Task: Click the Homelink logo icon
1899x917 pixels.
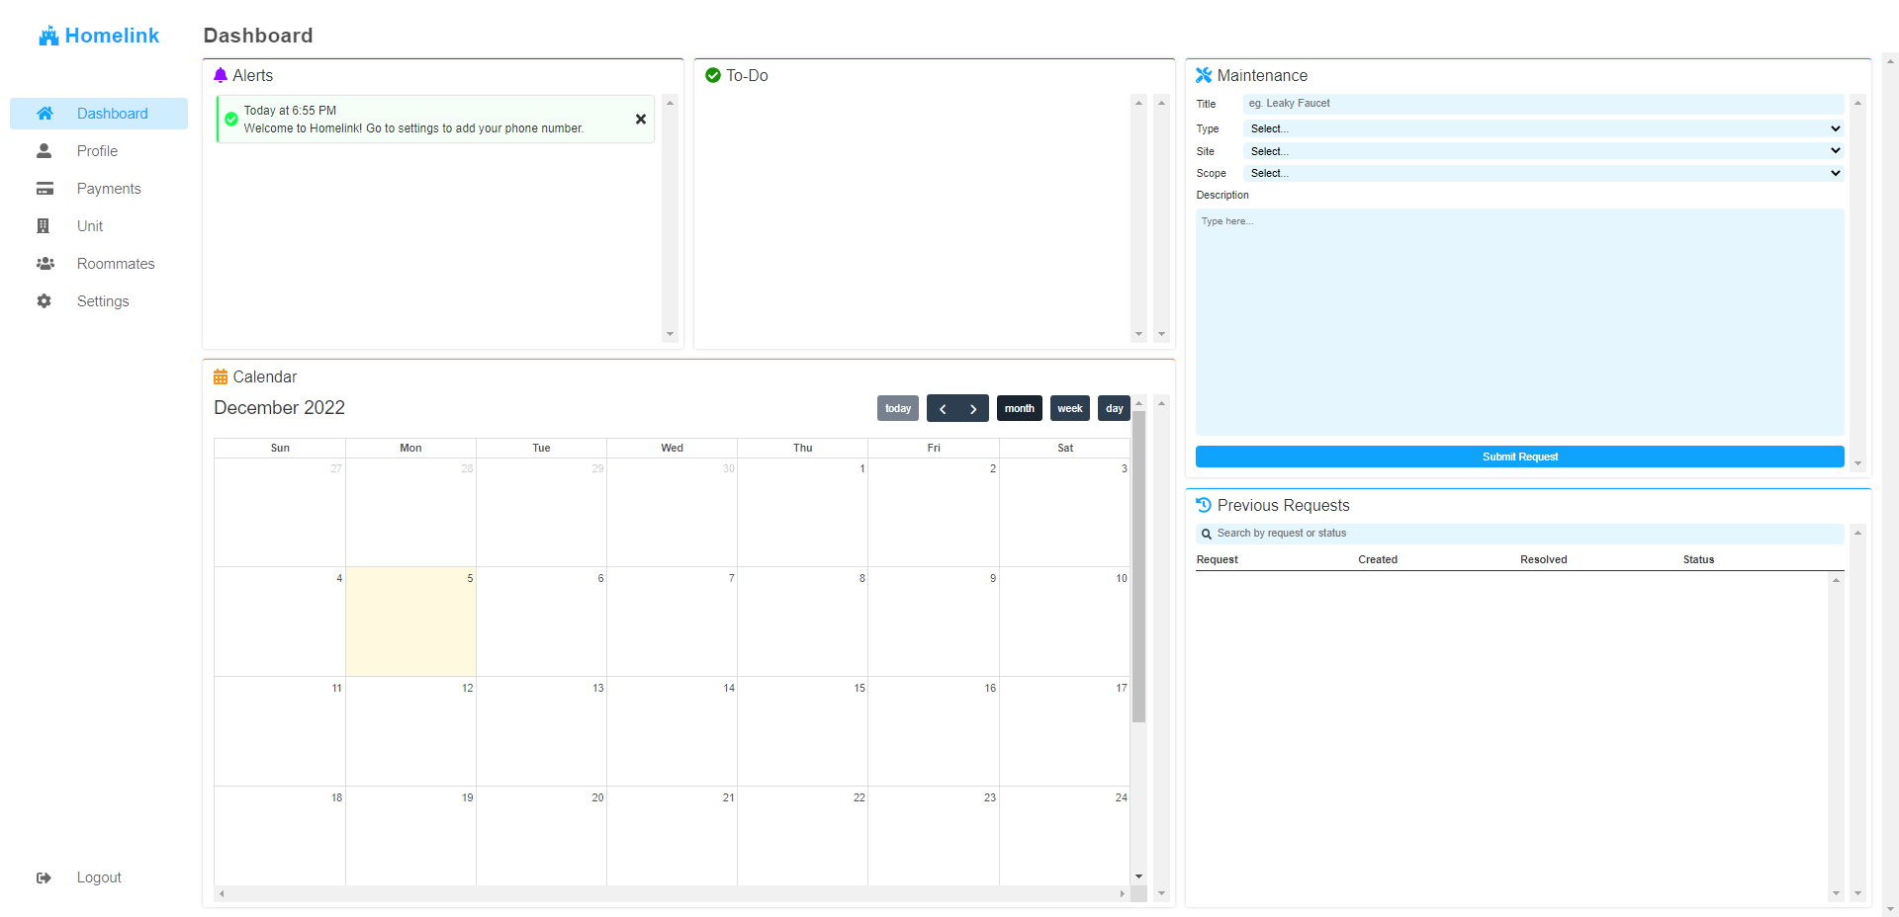Action: click(48, 36)
